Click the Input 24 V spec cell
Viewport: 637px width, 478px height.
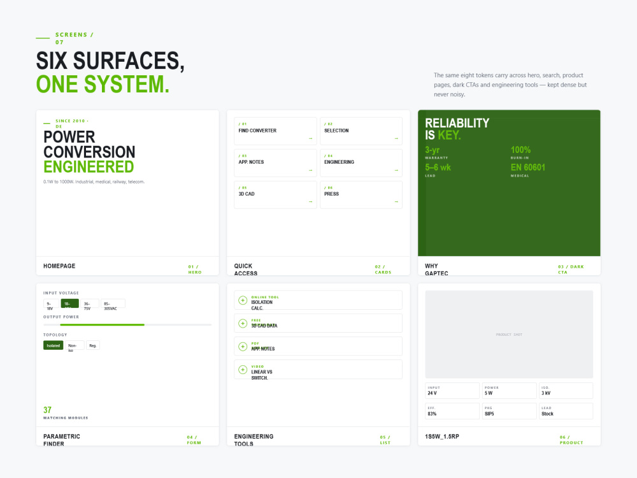452,391
